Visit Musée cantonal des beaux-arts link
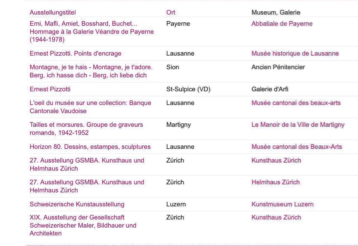 [296, 103]
